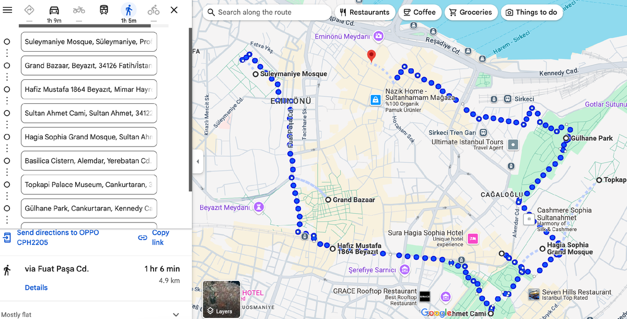The image size is (627, 319).
Task: Click waypoint circle beside Gülhane Park field
Action: point(7,208)
